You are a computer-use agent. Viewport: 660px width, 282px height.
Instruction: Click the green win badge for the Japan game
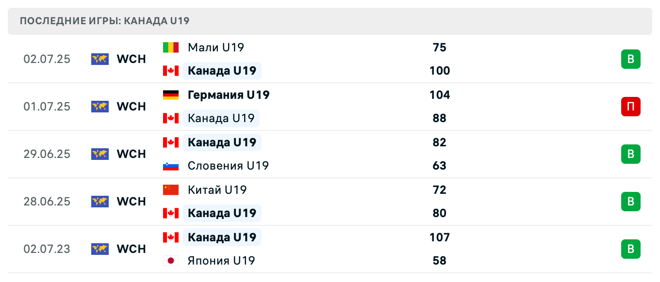coord(630,249)
